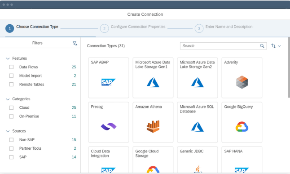Collapse the Features filter section
Viewport: 290px width, 174px height.
click(8, 58)
